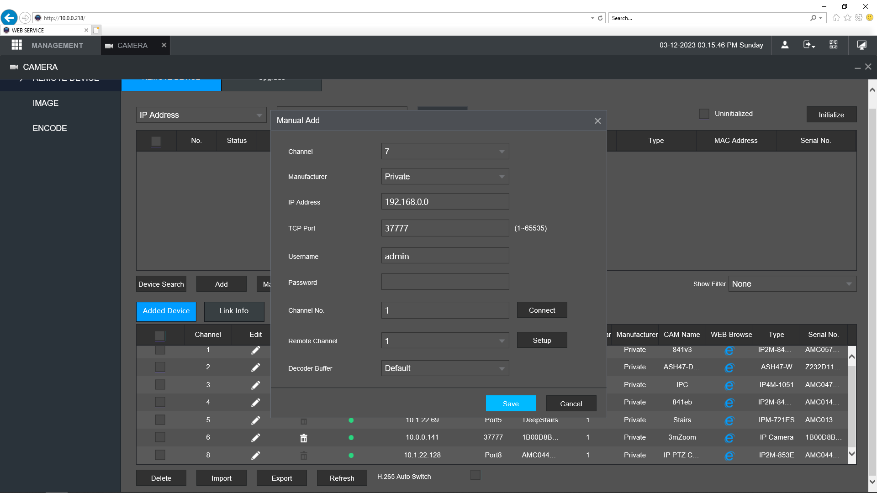Edit channel 1 with pencil icon
877x493 pixels.
[x=256, y=350]
